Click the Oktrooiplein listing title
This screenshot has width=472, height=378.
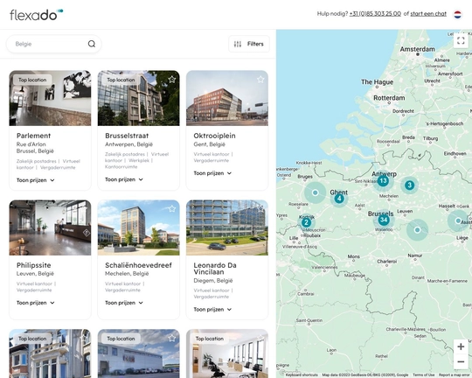214,136
